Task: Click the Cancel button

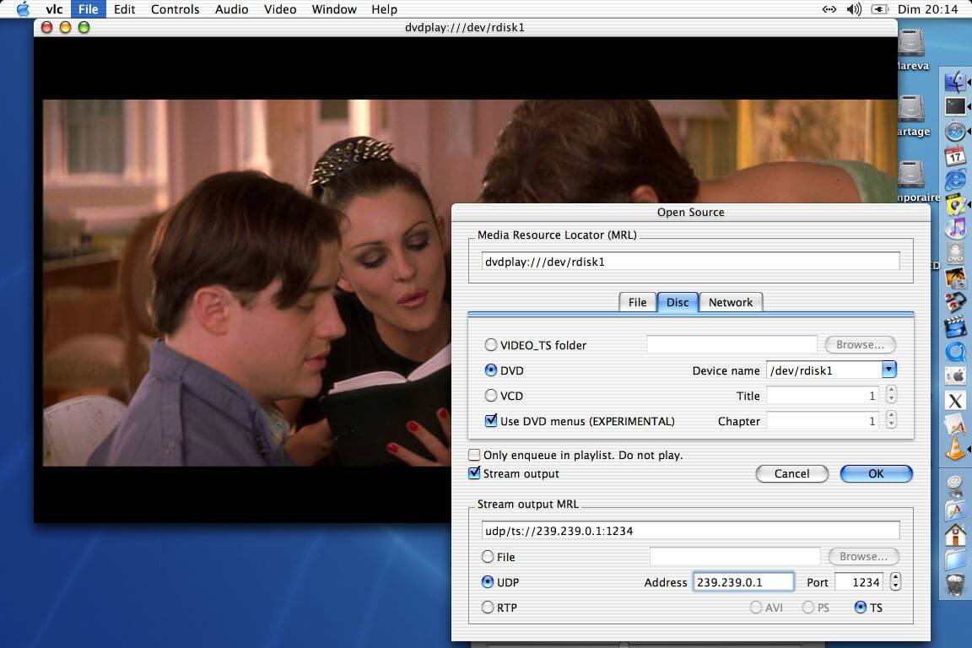Action: 791,473
